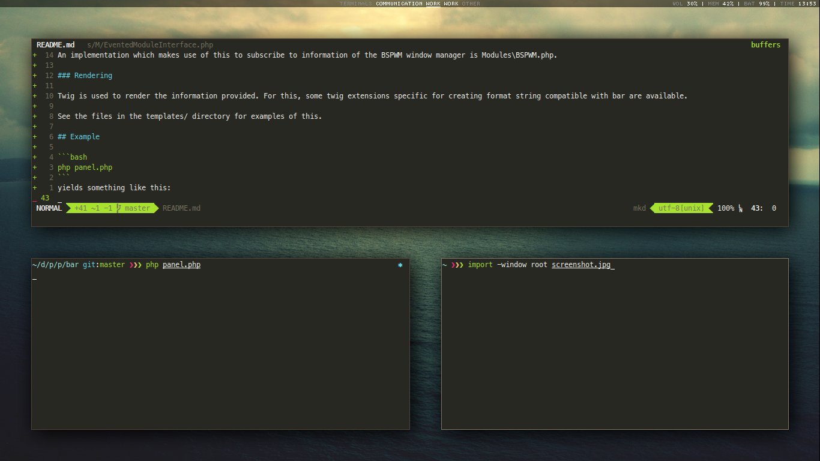
Task: Click the colored prompt arrows in left terminal
Action: coord(135,265)
